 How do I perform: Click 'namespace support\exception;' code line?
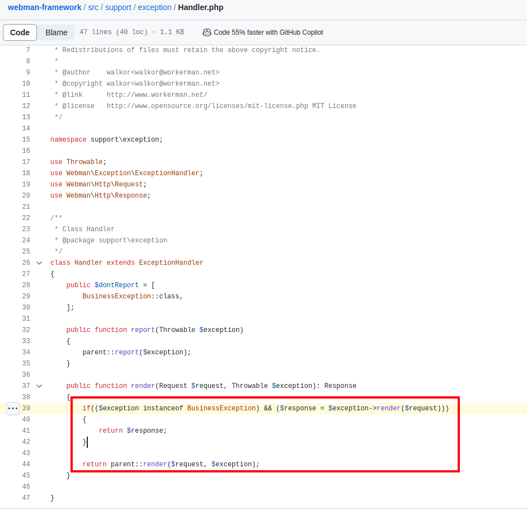106,139
